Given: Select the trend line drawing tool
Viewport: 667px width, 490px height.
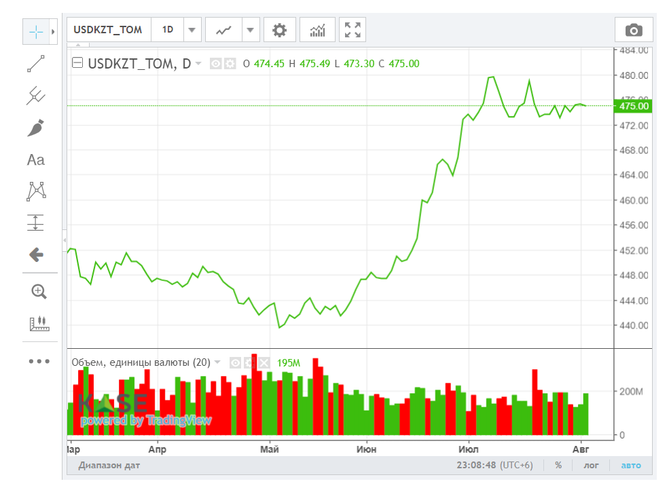Looking at the screenshot, I should pos(36,63).
